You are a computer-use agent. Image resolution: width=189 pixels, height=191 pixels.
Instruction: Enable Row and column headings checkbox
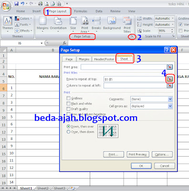(x=68, y=114)
